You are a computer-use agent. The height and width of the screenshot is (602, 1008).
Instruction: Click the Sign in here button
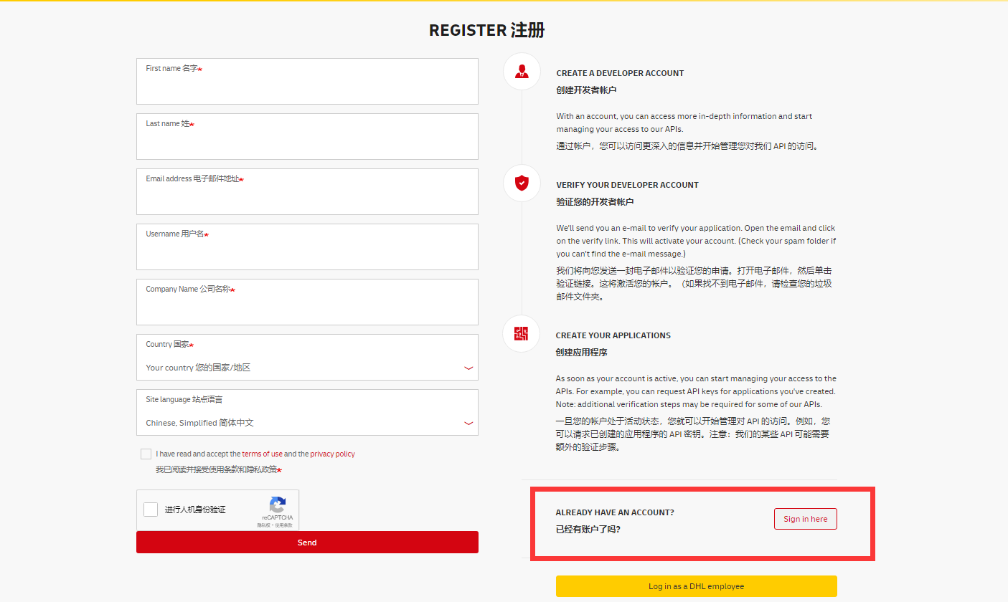pyautogui.click(x=805, y=519)
